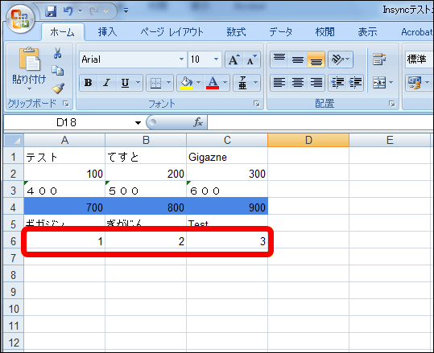The image size is (434, 353).
Task: Toggle Bold formatting
Action: point(89,82)
